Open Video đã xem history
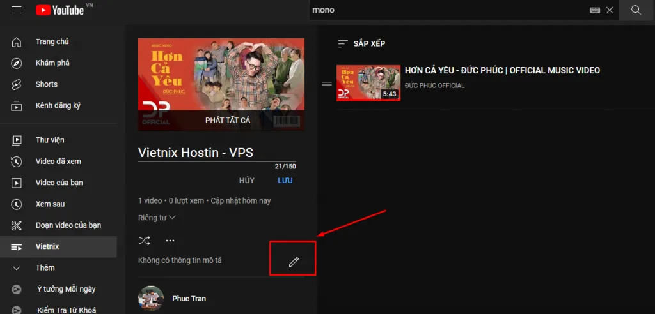 pos(58,161)
